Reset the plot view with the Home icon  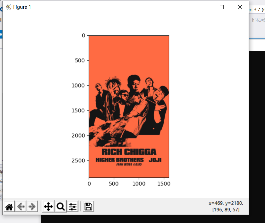point(9,206)
